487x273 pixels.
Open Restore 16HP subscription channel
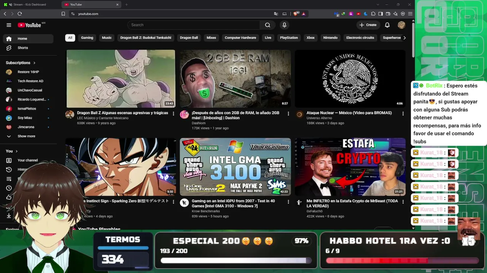click(x=28, y=72)
